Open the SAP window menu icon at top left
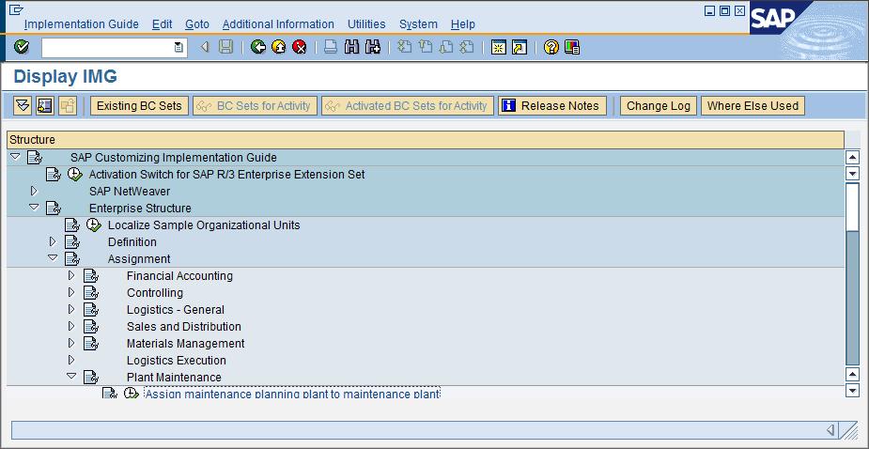The width and height of the screenshot is (869, 449). click(16, 10)
